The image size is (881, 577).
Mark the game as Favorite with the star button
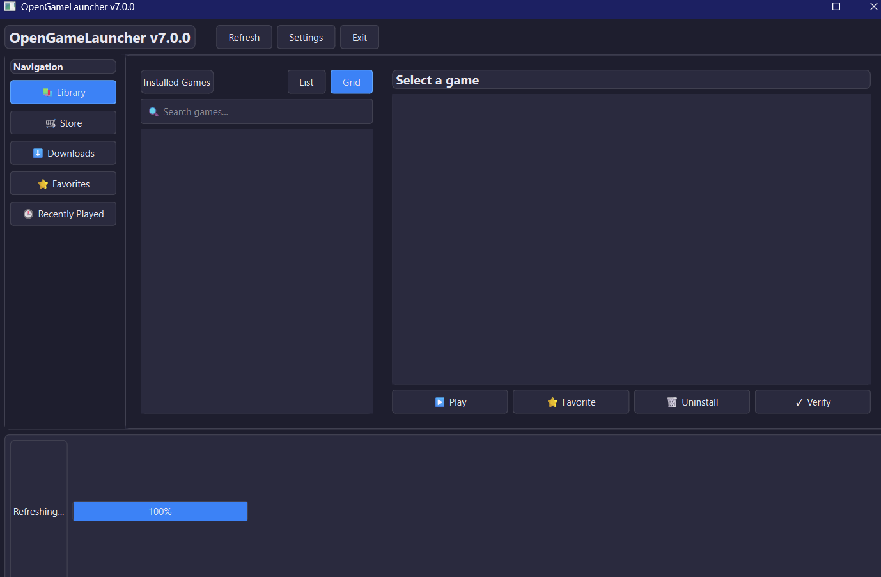571,402
